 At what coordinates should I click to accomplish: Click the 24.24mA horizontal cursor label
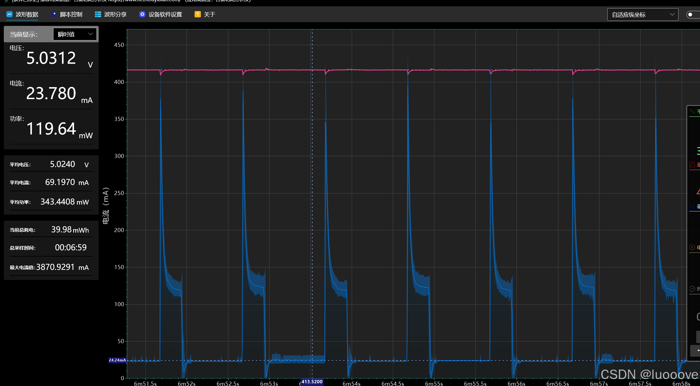[117, 360]
